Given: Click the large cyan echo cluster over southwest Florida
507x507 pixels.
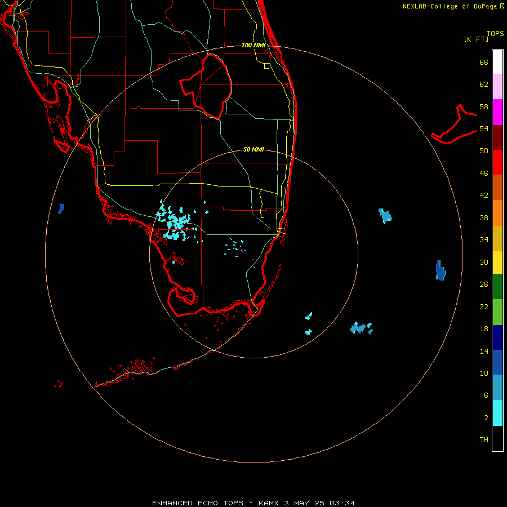Looking at the screenshot, I should [176, 222].
